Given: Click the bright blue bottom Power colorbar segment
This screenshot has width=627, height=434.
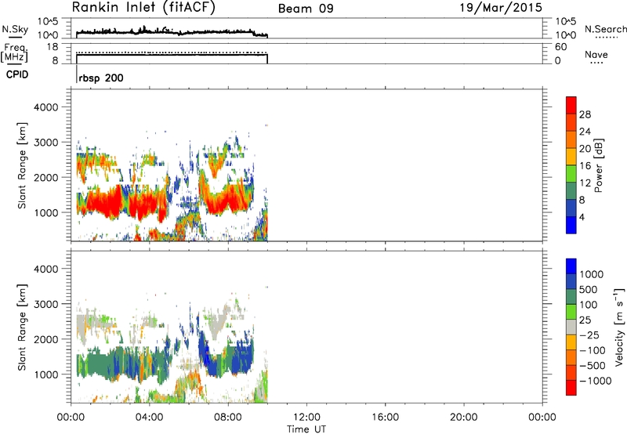Looking at the screenshot, I should [571, 225].
